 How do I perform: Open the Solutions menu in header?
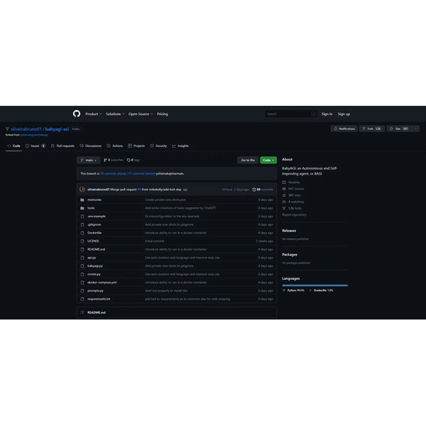click(114, 114)
